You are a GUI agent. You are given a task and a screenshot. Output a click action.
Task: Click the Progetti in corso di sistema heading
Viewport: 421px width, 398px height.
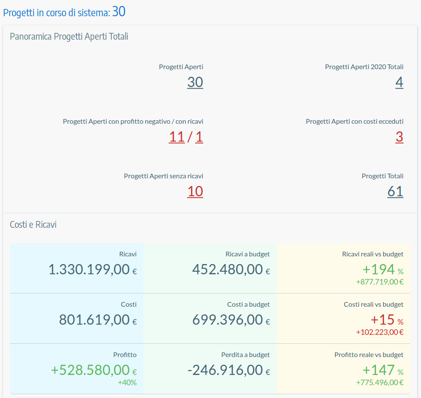[x=64, y=12]
